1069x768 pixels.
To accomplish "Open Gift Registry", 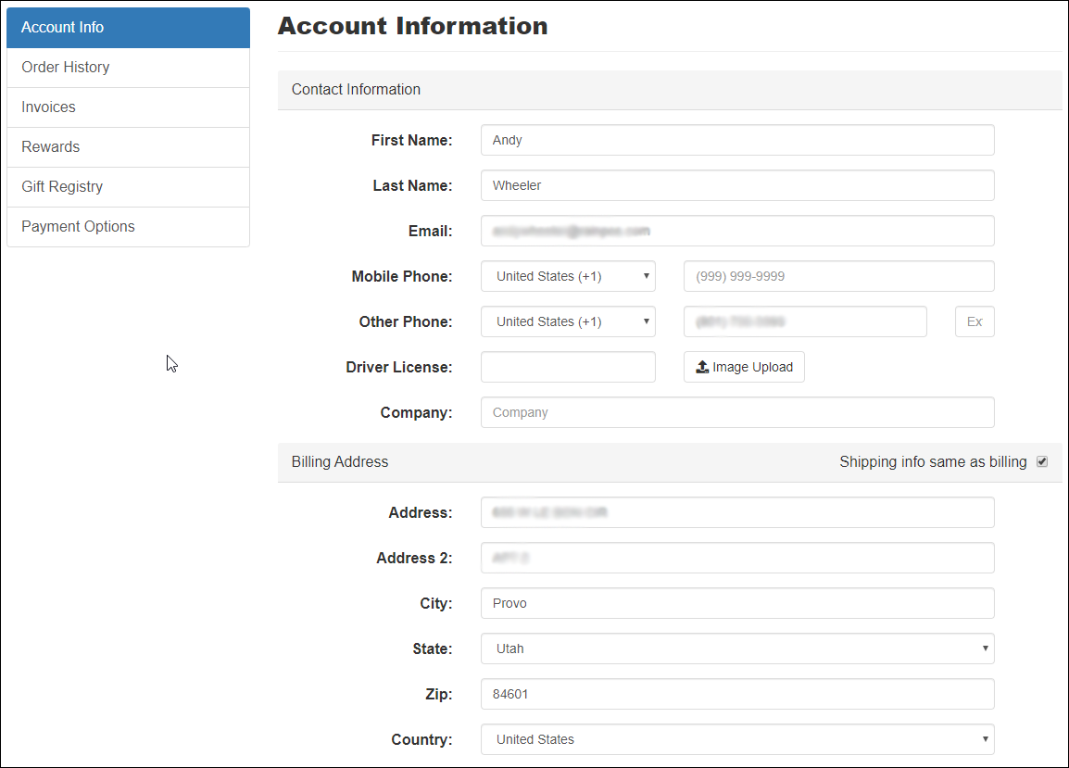I will 128,187.
